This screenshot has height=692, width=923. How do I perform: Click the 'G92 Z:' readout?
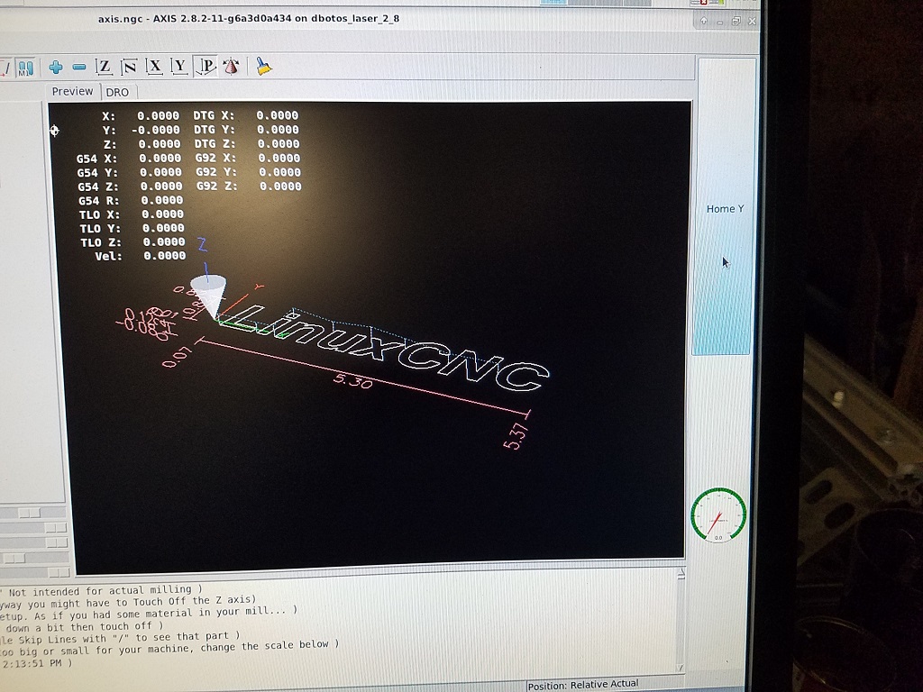click(x=249, y=187)
